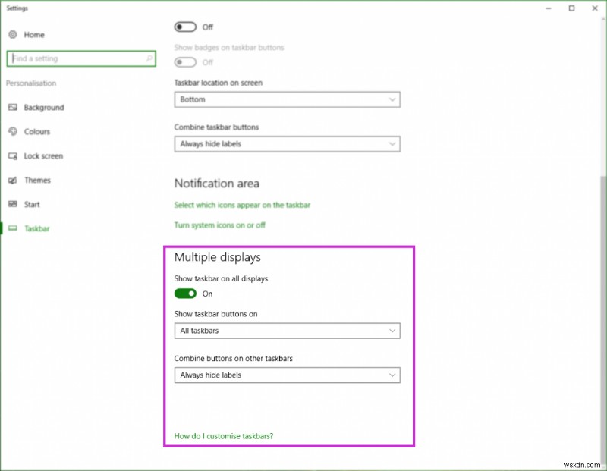The image size is (607, 471).
Task: Click the search magnifier in Find a setting
Action: click(x=148, y=58)
